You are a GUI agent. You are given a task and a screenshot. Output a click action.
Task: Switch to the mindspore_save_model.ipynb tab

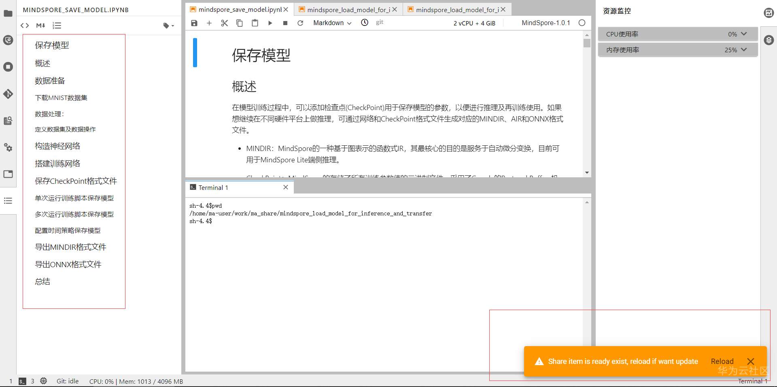click(240, 9)
